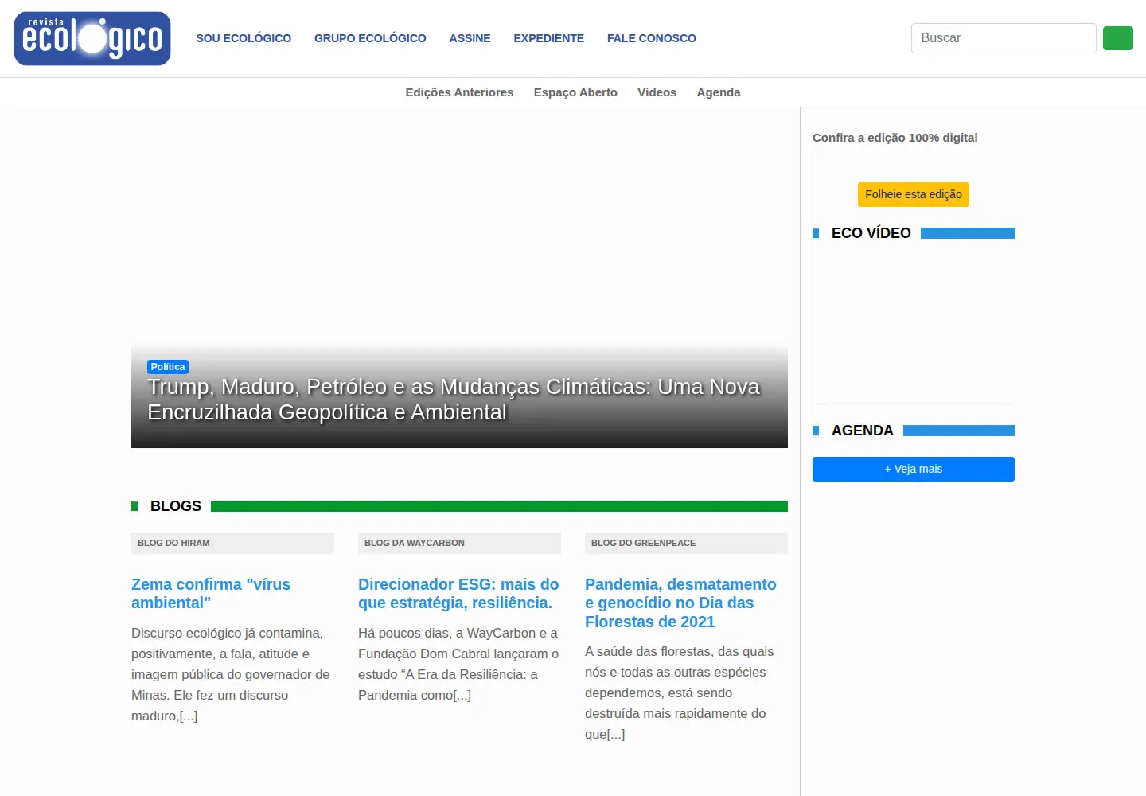Open the Blog do Greenpeace label
Viewport: 1146px width, 796px height.
coord(643,543)
